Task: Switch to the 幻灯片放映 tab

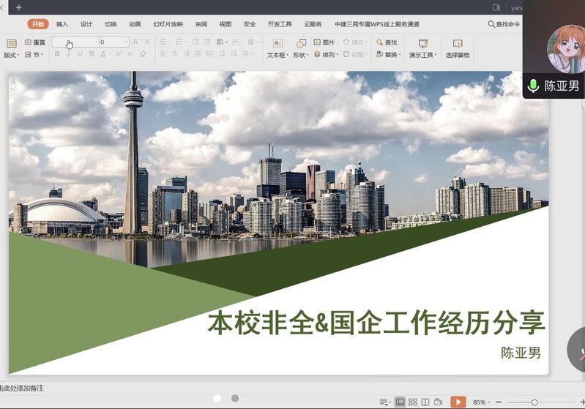Action: (x=168, y=24)
